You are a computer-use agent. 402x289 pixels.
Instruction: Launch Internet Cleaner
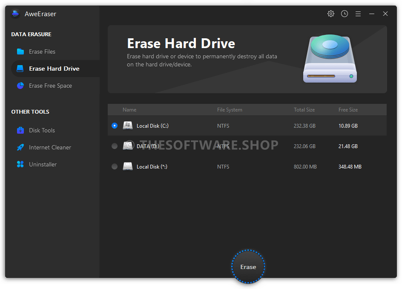55,147
